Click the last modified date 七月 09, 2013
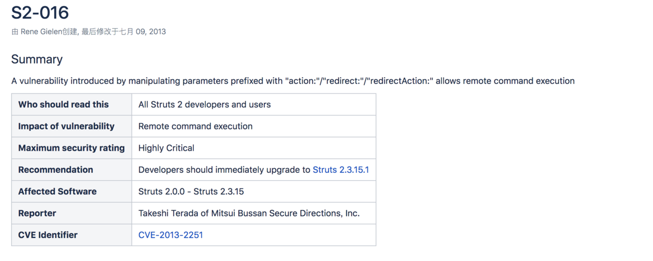The width and height of the screenshot is (653, 261). coord(142,32)
